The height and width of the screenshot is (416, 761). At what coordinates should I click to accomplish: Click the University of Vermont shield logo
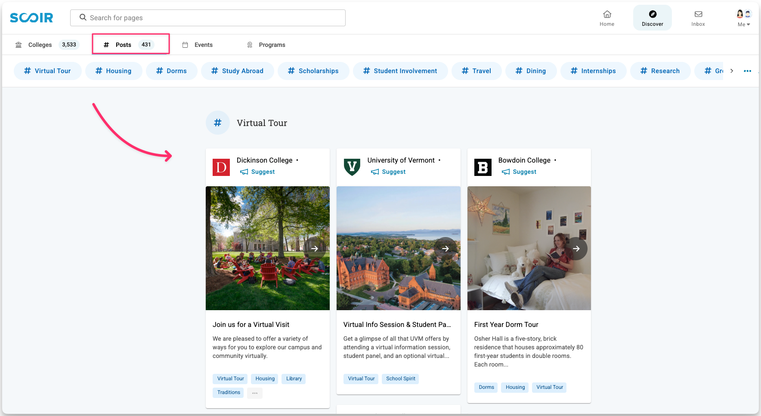[x=352, y=167]
